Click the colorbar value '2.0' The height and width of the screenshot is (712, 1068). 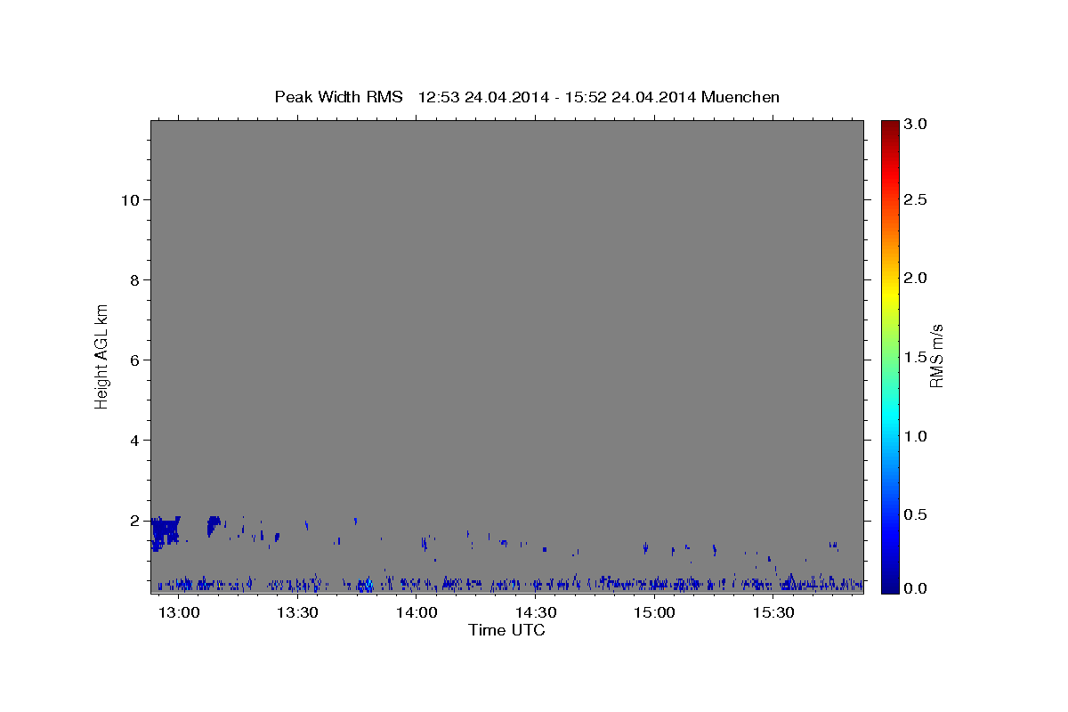click(x=916, y=279)
